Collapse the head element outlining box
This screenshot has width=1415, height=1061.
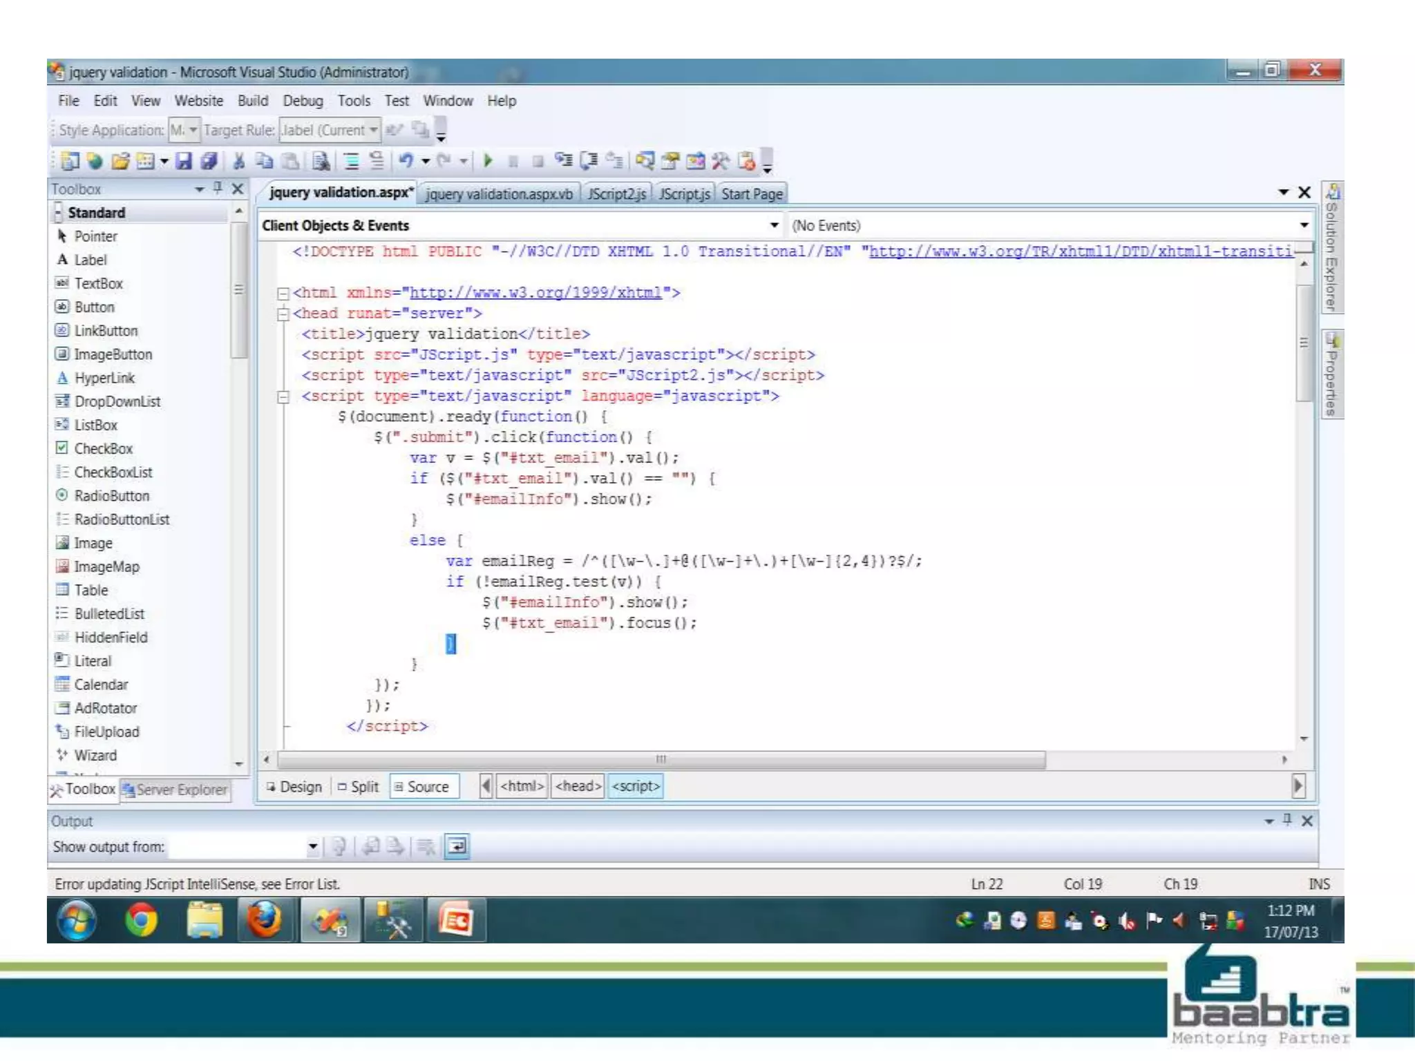pyautogui.click(x=283, y=314)
